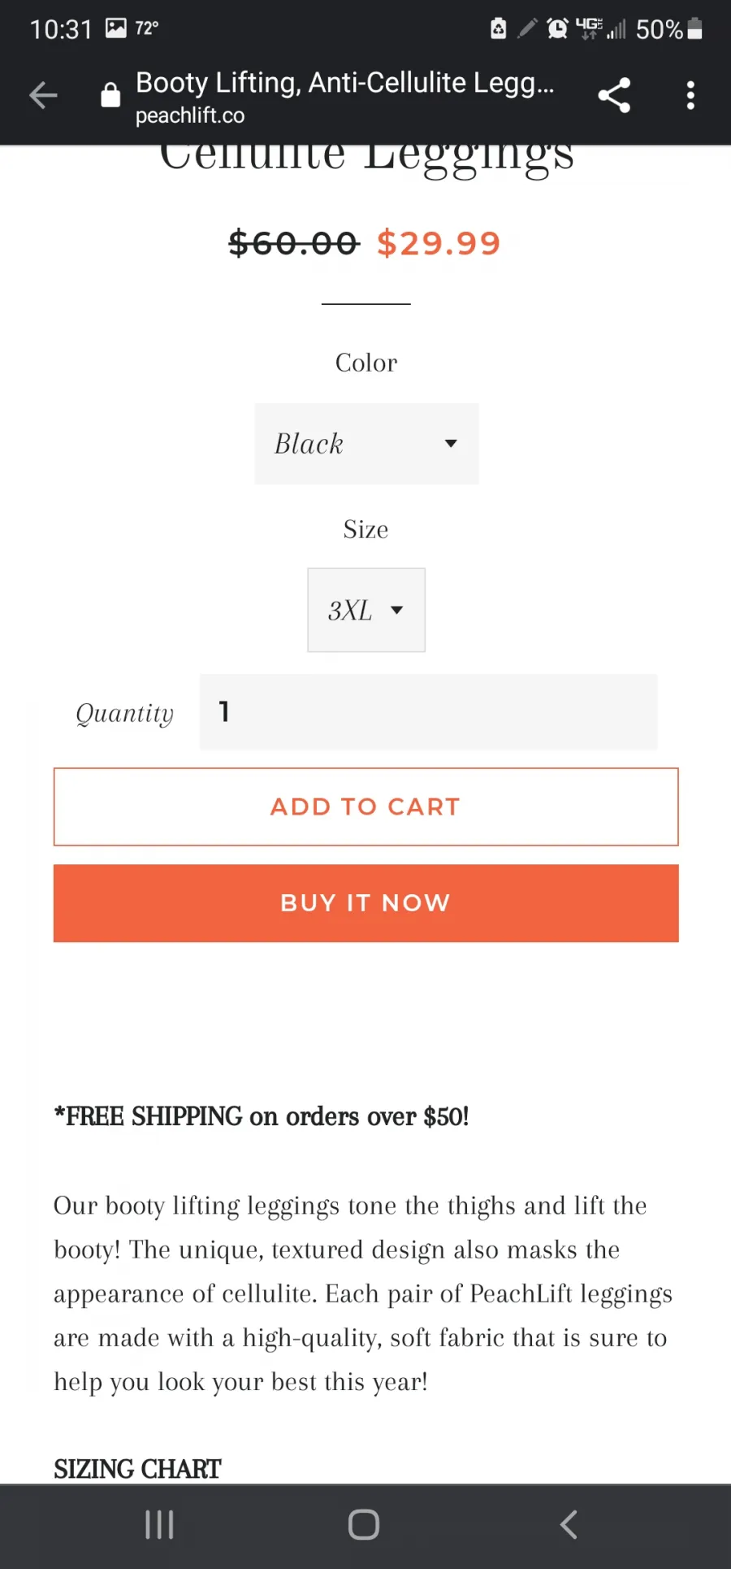Image resolution: width=731 pixels, height=1569 pixels.
Task: Tap the $29.99 sale price
Action: pos(439,243)
